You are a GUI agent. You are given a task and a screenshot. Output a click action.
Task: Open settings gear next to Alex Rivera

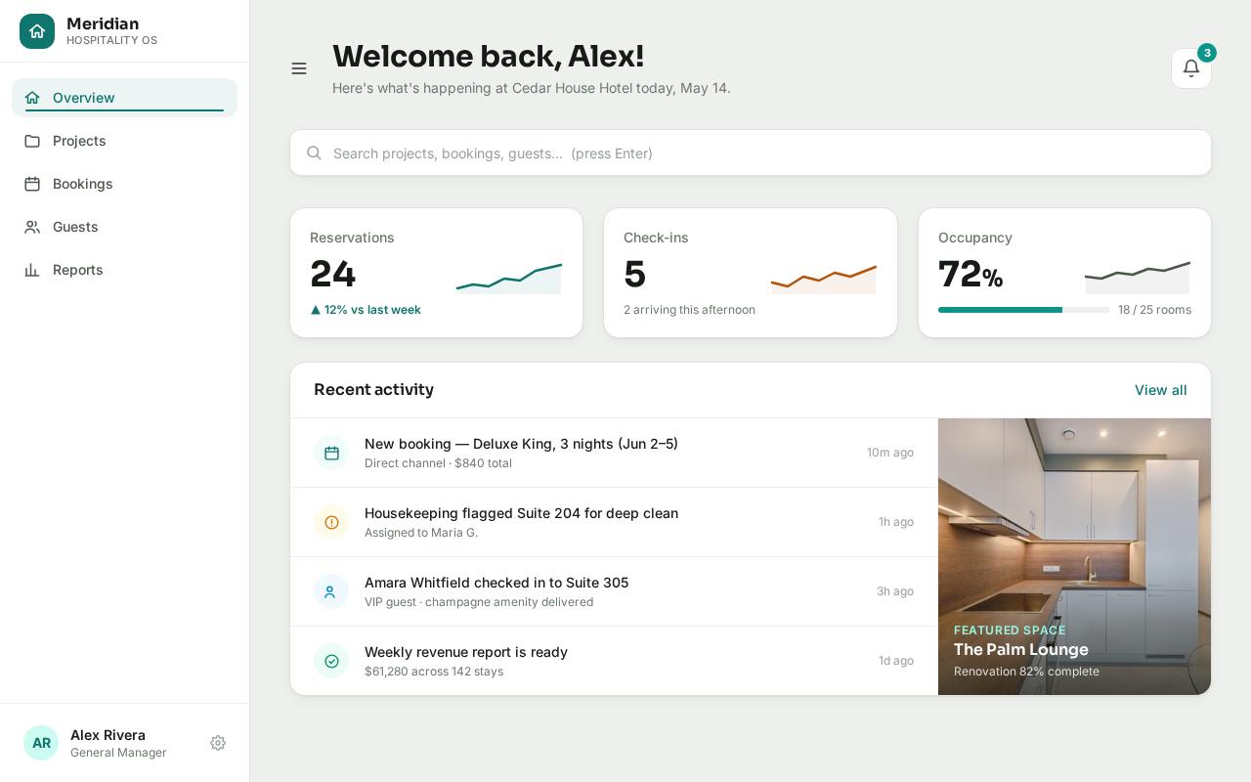click(x=218, y=743)
